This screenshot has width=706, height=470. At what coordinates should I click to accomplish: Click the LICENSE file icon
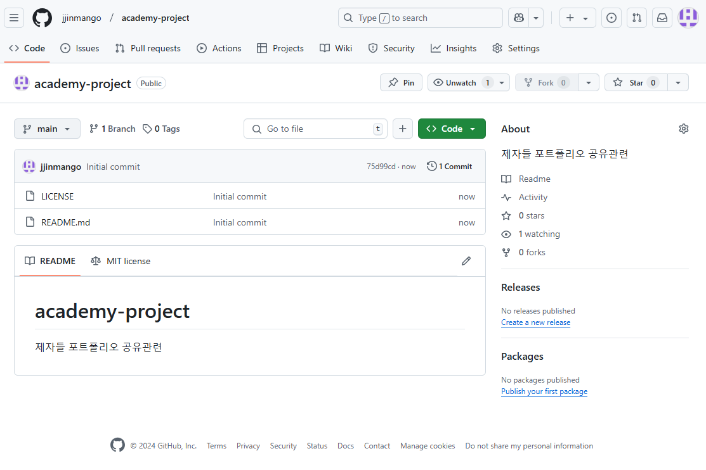[x=30, y=196]
